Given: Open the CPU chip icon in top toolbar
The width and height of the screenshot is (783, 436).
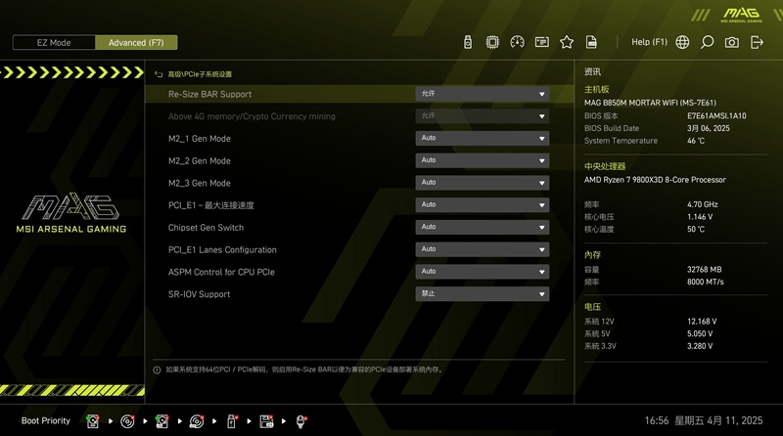Looking at the screenshot, I should [492, 42].
